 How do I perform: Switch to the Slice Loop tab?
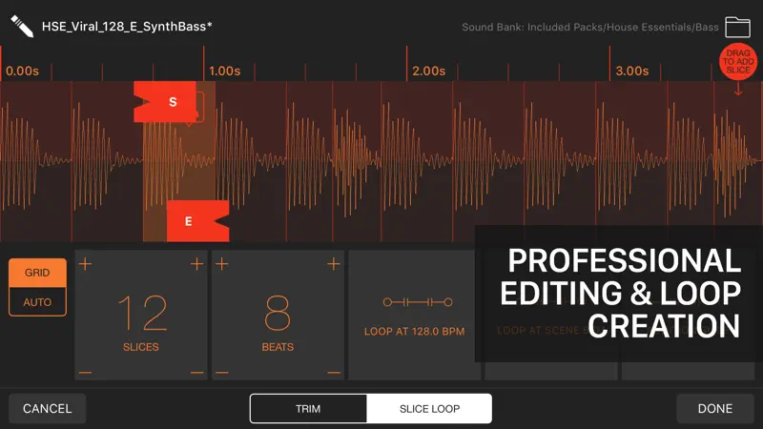tap(429, 409)
